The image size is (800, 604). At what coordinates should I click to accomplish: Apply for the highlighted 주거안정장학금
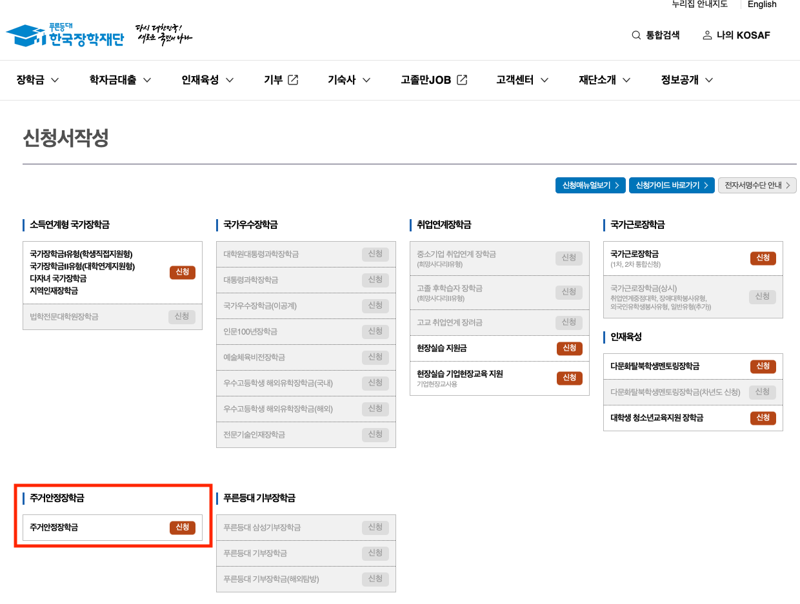[x=182, y=527]
